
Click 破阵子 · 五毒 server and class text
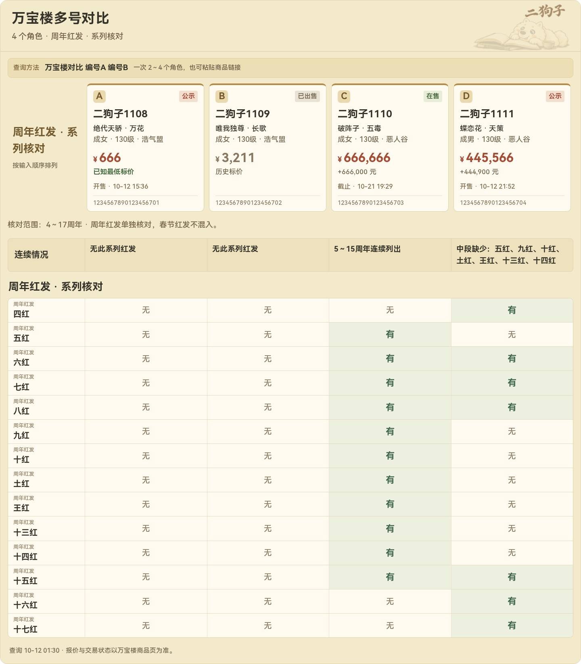359,128
